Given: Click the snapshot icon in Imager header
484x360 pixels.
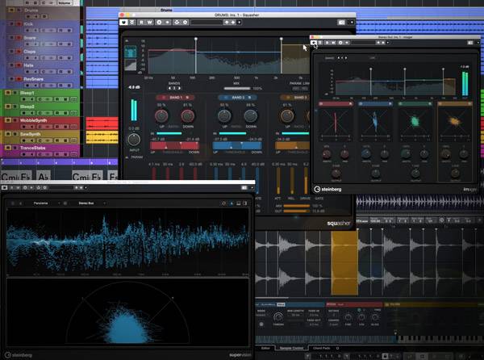Looking at the screenshot, I should click(470, 43).
